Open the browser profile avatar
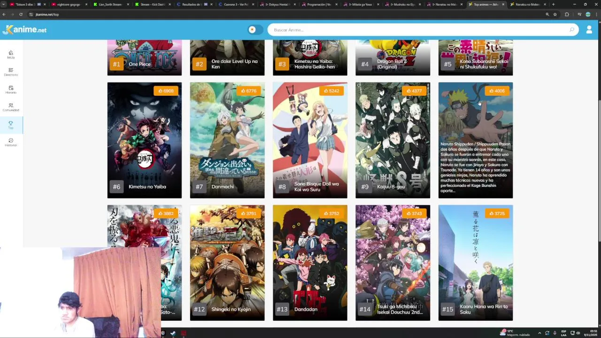 click(588, 15)
